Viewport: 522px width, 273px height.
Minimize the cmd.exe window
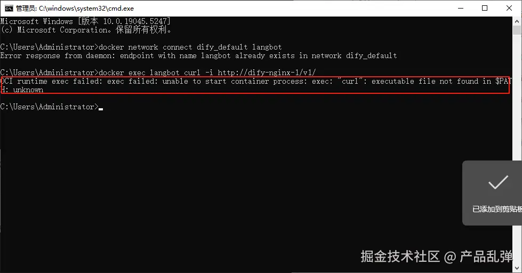pyautogui.click(x=461, y=9)
